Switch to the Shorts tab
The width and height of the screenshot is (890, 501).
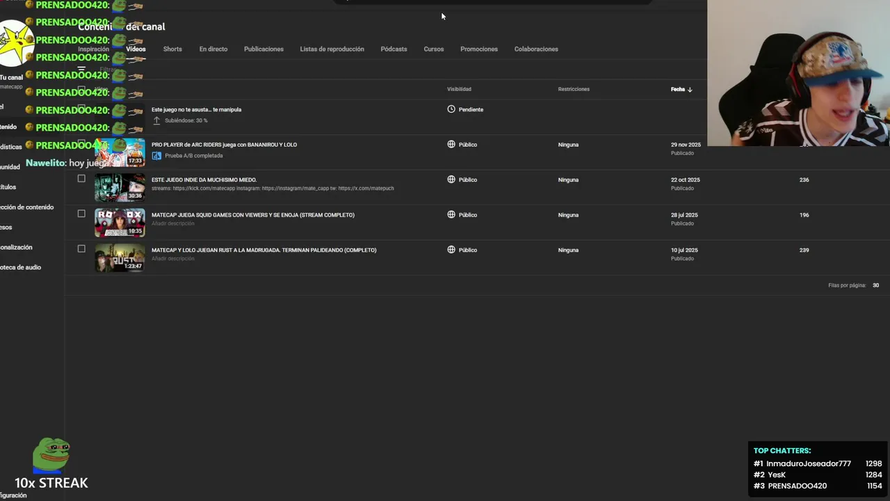coord(172,49)
